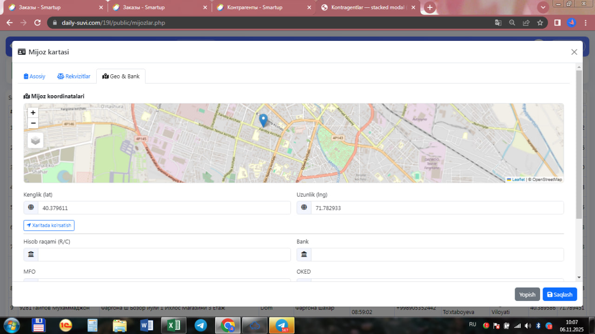Open the Rekvizitlar tab

pos(74,76)
